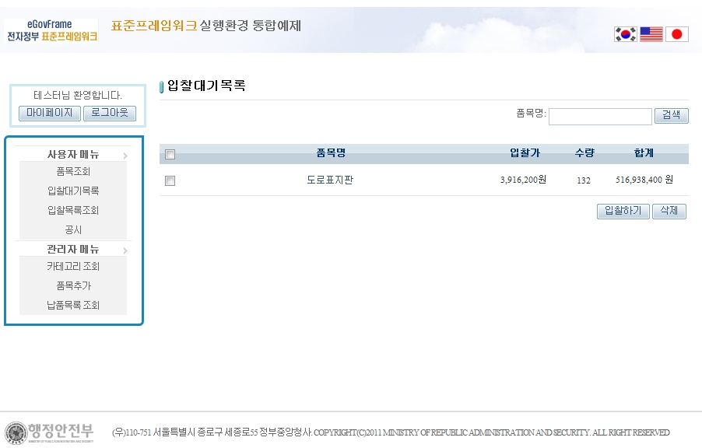Select 품목추가 in admin menu

(73, 285)
